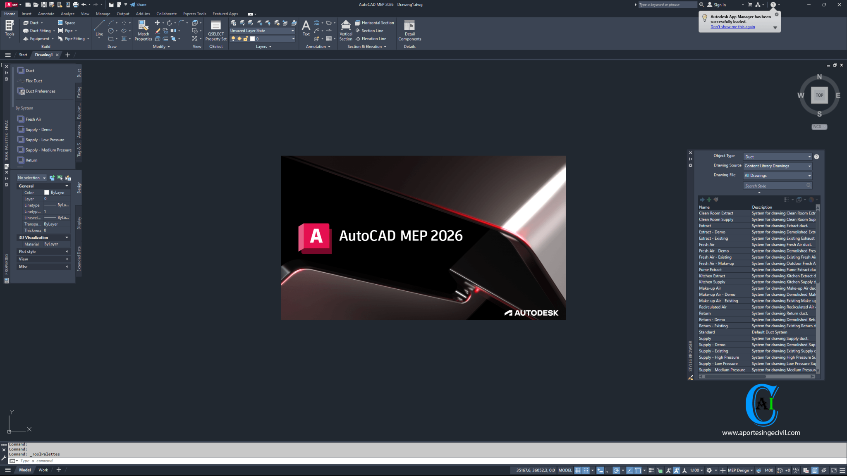Select the Flex Duct tool in the palette
This screenshot has width=847, height=476.
(33, 81)
